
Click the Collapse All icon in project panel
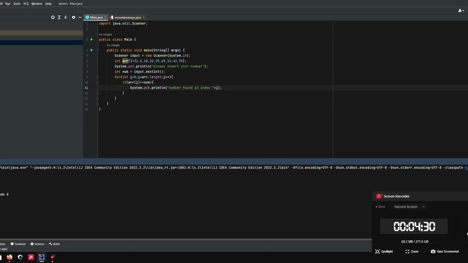(65, 18)
